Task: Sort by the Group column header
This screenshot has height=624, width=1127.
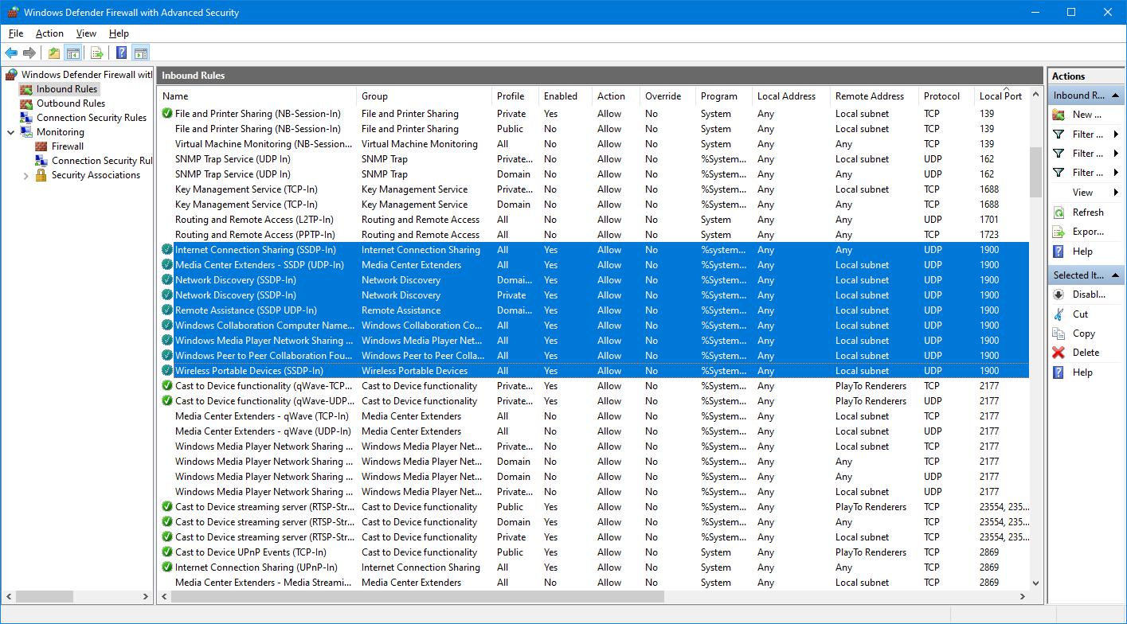Action: 423,96
